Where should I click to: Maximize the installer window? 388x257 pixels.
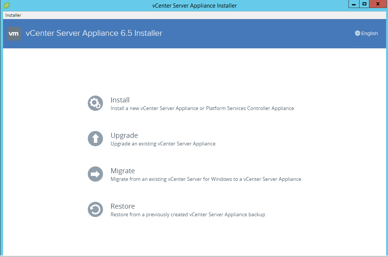(x=364, y=4)
